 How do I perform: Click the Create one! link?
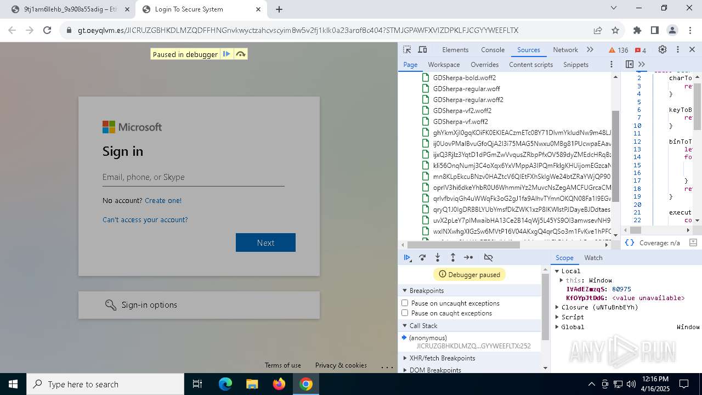(163, 200)
